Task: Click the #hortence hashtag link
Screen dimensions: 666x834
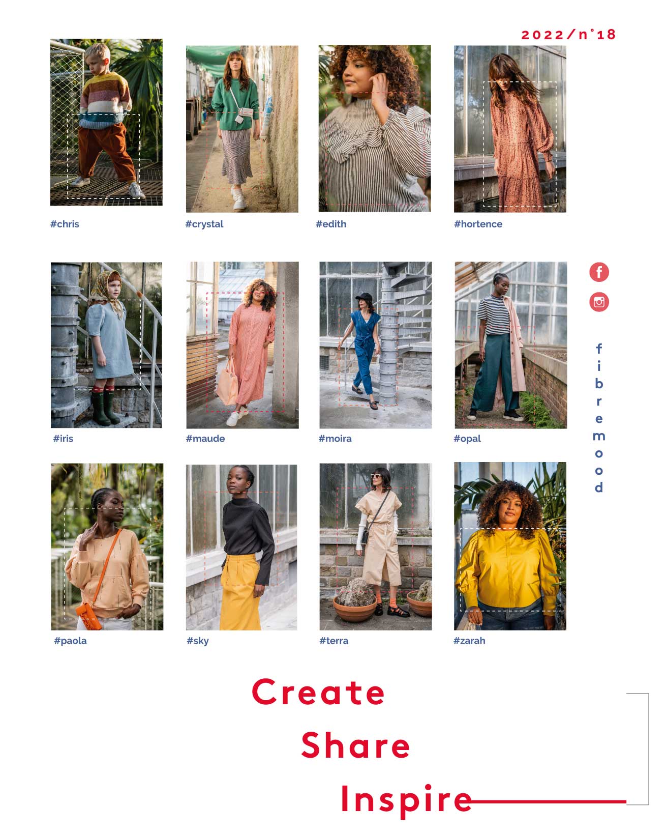Action: coord(478,224)
